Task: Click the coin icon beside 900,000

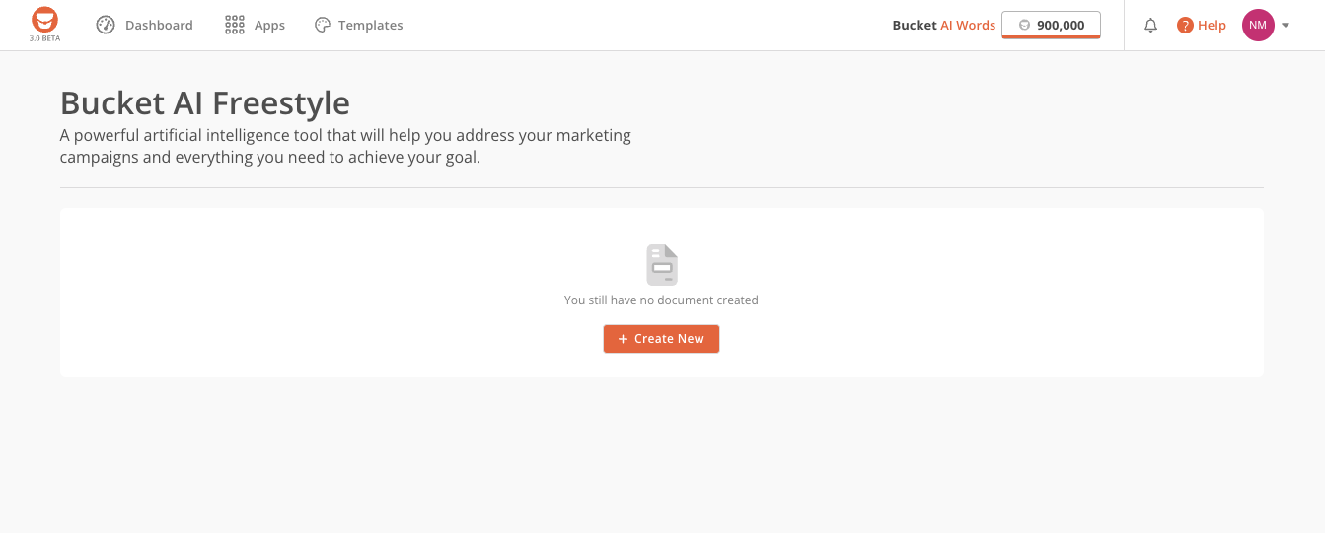Action: point(1024,26)
